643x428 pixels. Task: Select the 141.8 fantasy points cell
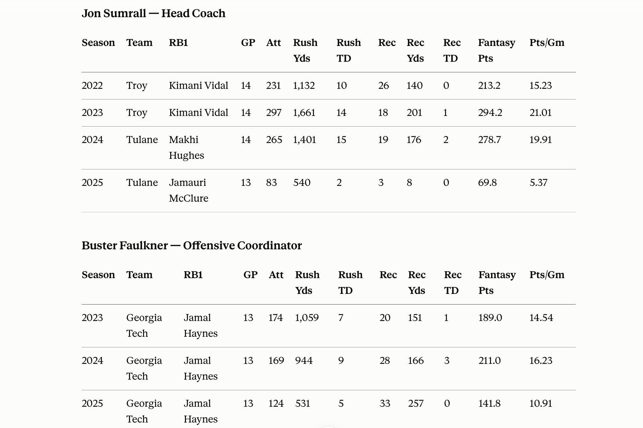[x=489, y=403]
